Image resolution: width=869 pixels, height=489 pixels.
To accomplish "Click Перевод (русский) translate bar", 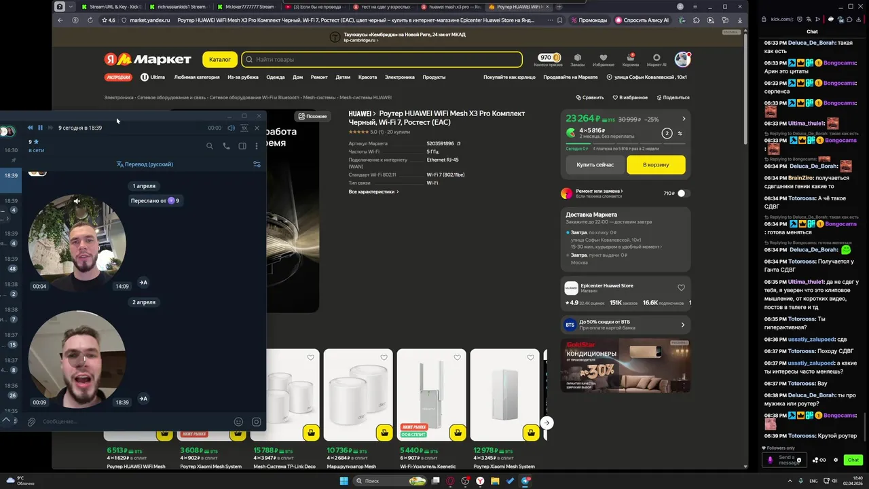I will click(145, 164).
